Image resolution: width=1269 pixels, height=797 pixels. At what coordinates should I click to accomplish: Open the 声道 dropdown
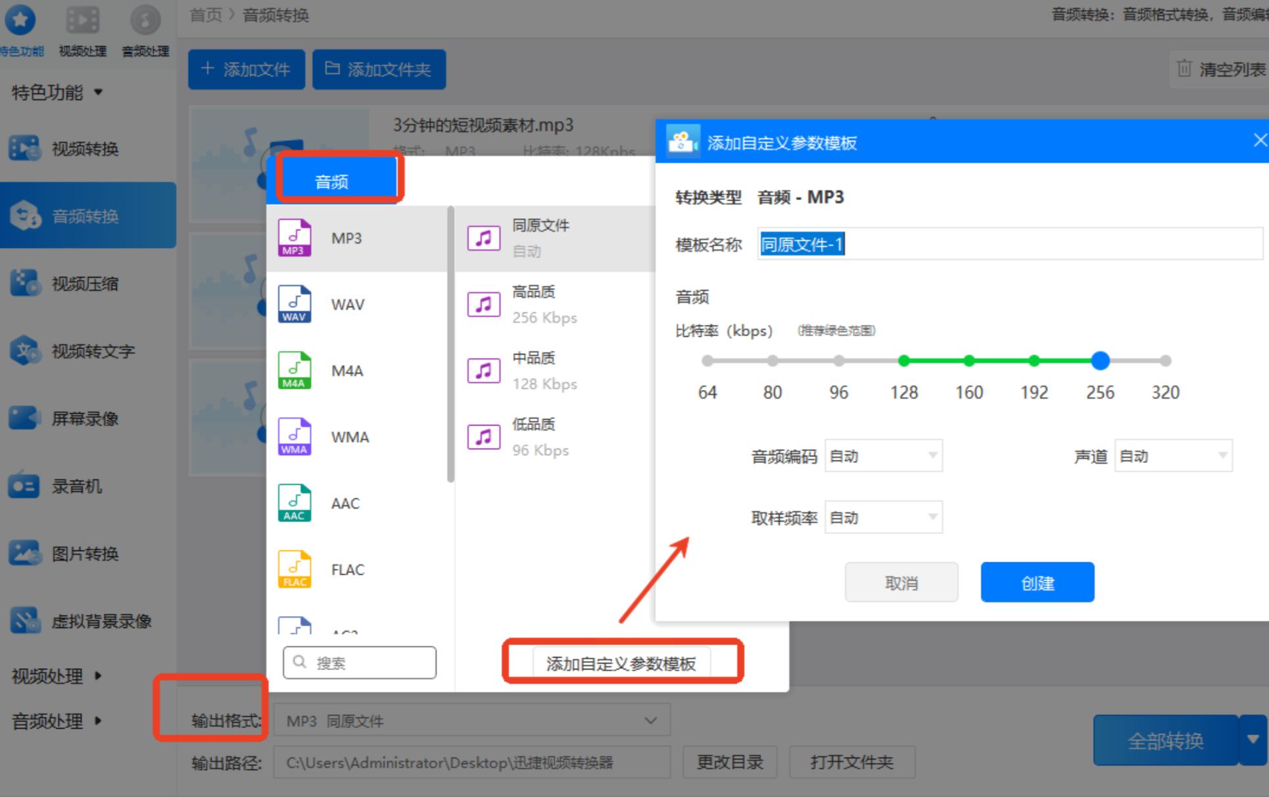coord(1172,456)
